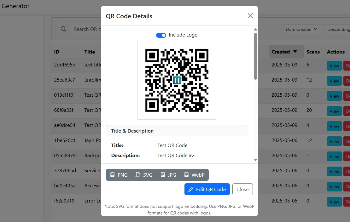This screenshot has height=222, width=350.
Task: View the QR code 25ea63c7 row
Action: pos(334,81)
